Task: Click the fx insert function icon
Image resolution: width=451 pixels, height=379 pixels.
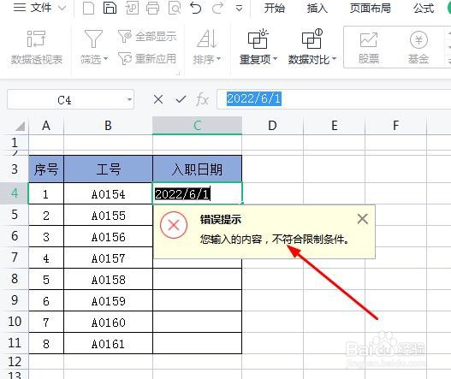Action: click(x=202, y=100)
